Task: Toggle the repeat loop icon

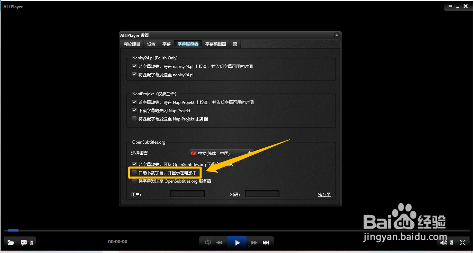Action: pyautogui.click(x=208, y=242)
